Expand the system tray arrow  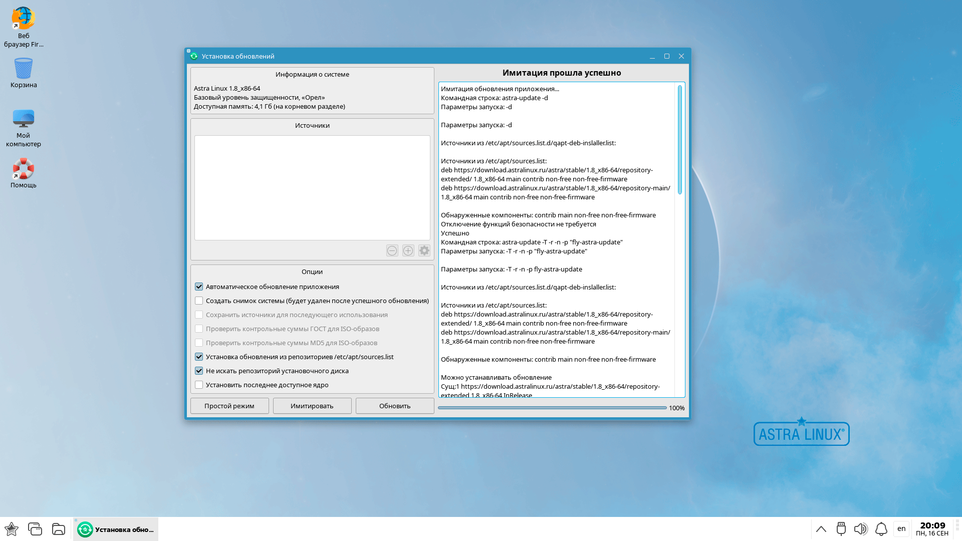tap(821, 529)
